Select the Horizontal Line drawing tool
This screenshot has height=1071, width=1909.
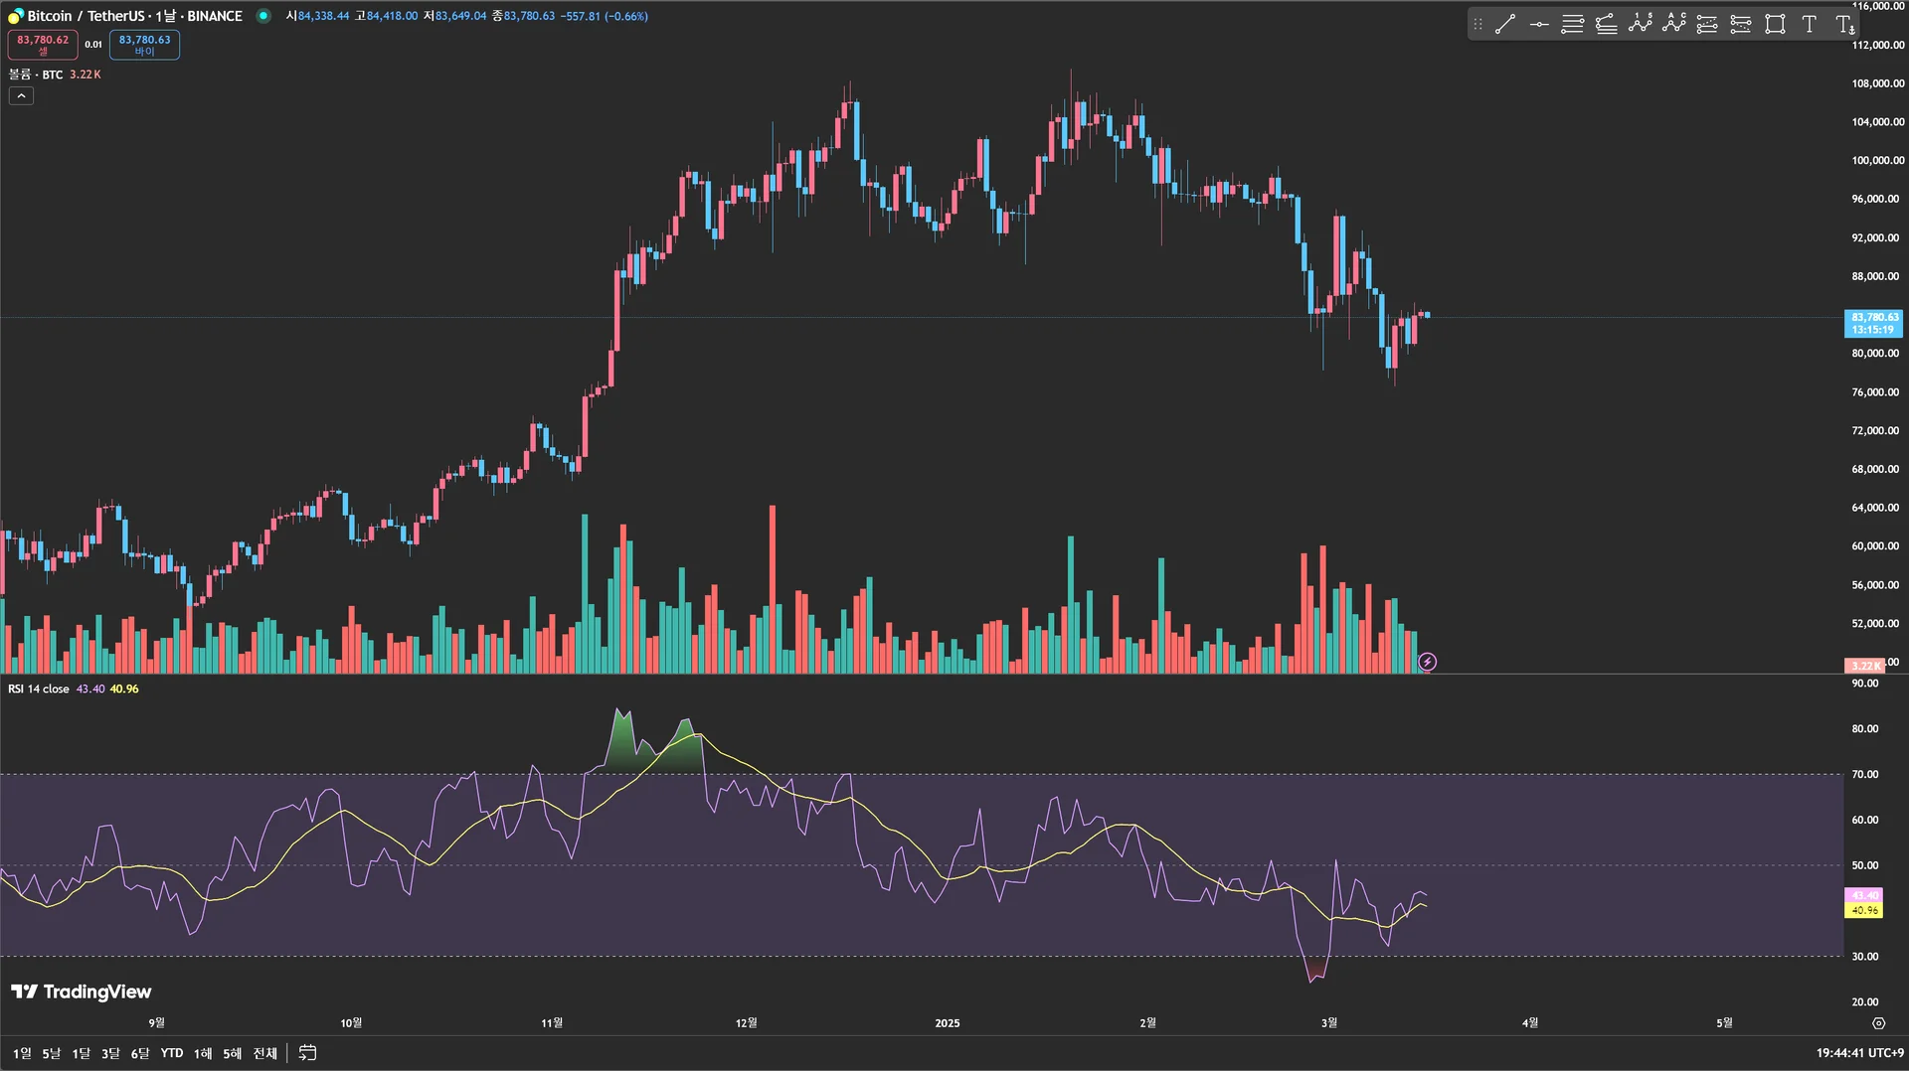coord(1539,25)
